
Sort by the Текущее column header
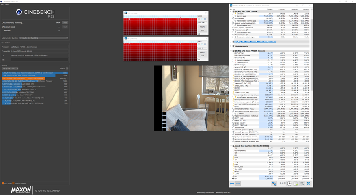[x=270, y=9]
